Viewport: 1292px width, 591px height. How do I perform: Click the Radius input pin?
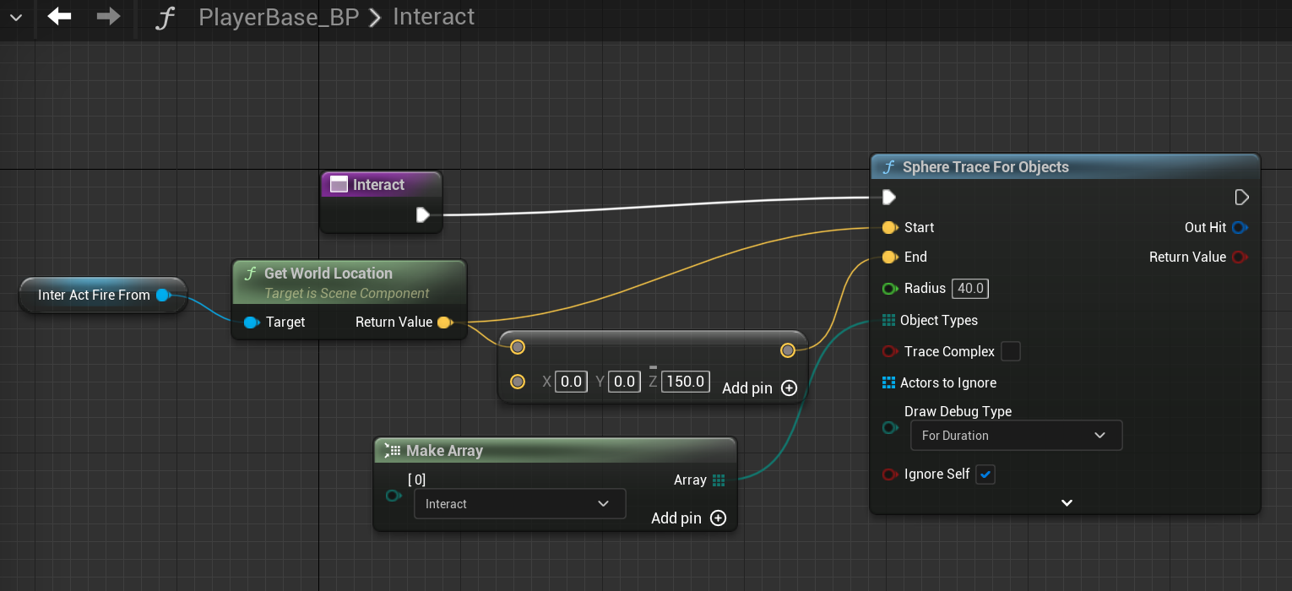(x=889, y=289)
